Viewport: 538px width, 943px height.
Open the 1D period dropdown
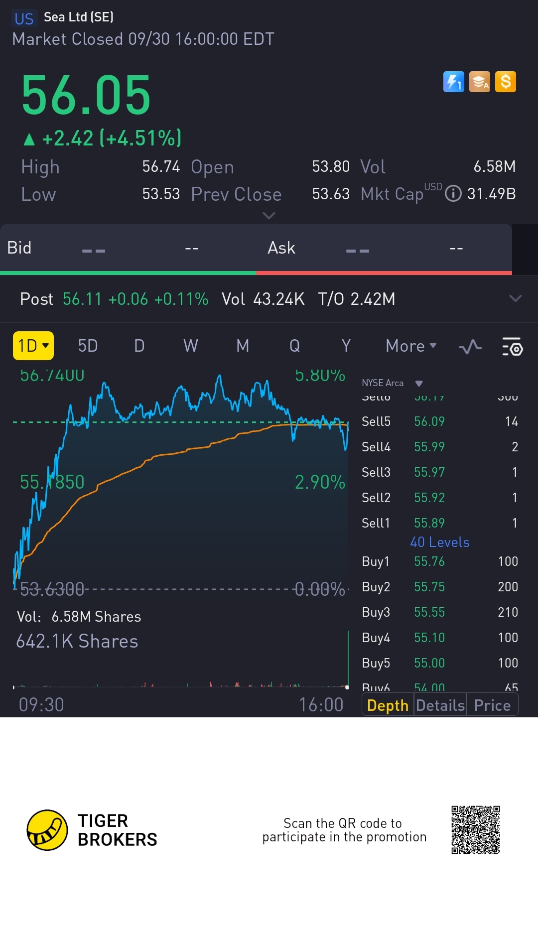click(33, 346)
